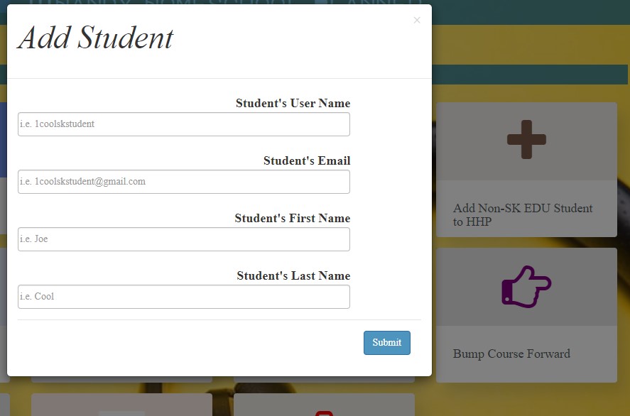Click into the Student's Email field
630x416 pixels.
[x=184, y=182]
